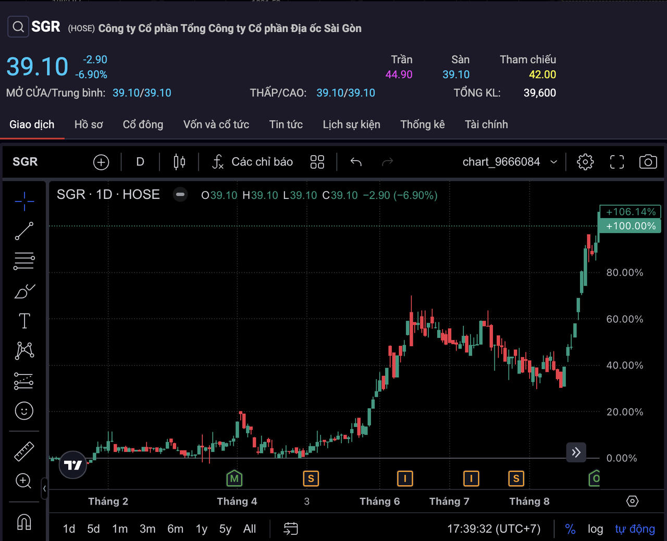Set chart range to 6m

click(x=175, y=529)
